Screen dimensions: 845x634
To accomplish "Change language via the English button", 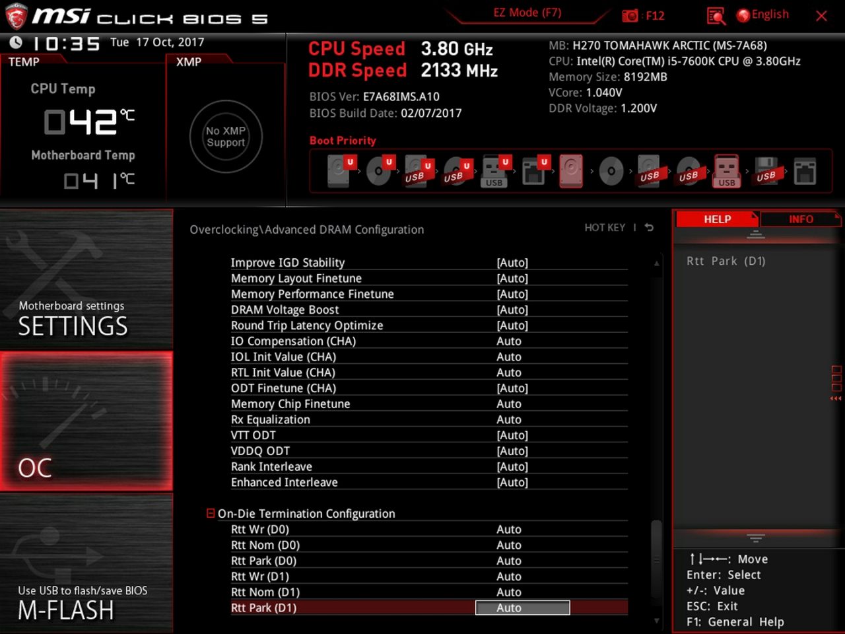I will coord(762,15).
